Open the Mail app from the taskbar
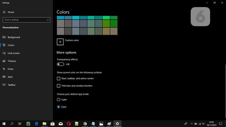Screen dimensions: 226x127 [x=61, y=124]
